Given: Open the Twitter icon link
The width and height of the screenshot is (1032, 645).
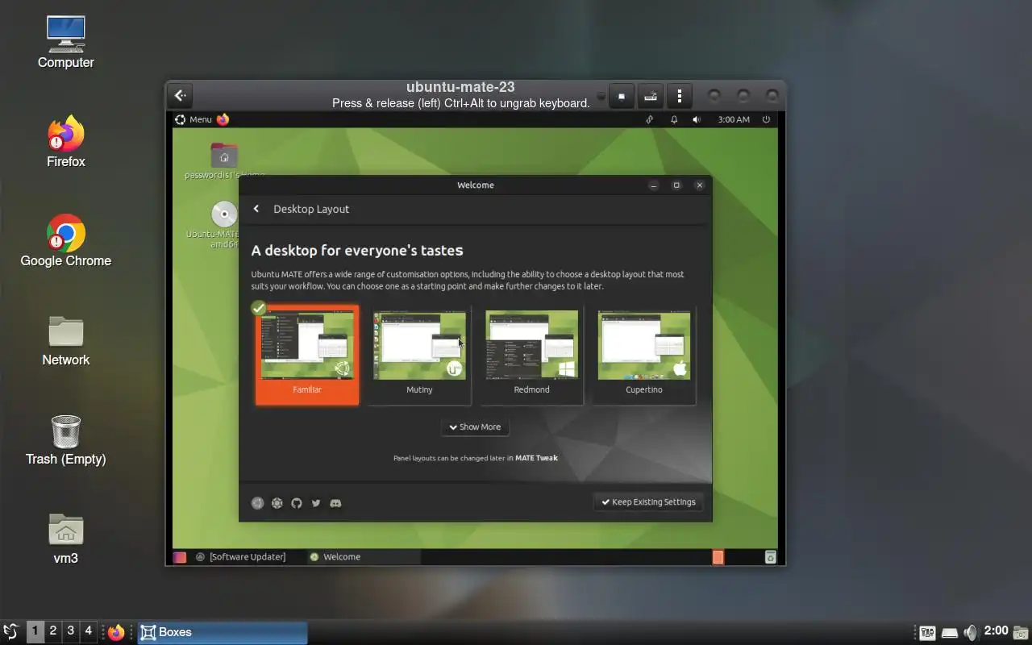Looking at the screenshot, I should (x=316, y=503).
